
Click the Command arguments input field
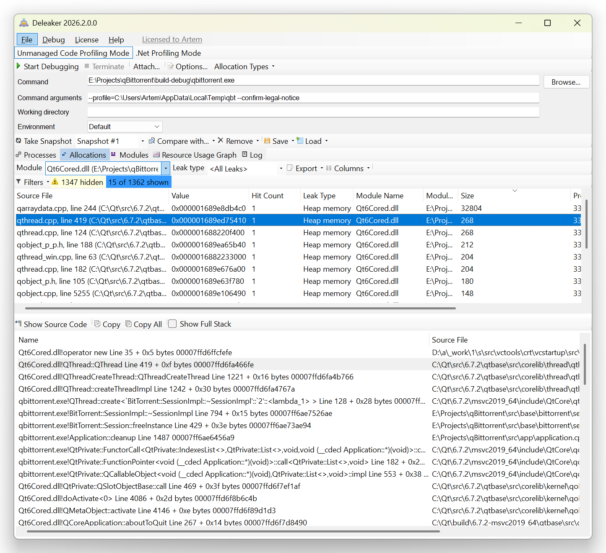pyautogui.click(x=313, y=98)
